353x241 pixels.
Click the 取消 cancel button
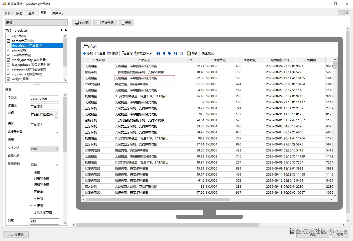tap(339, 234)
